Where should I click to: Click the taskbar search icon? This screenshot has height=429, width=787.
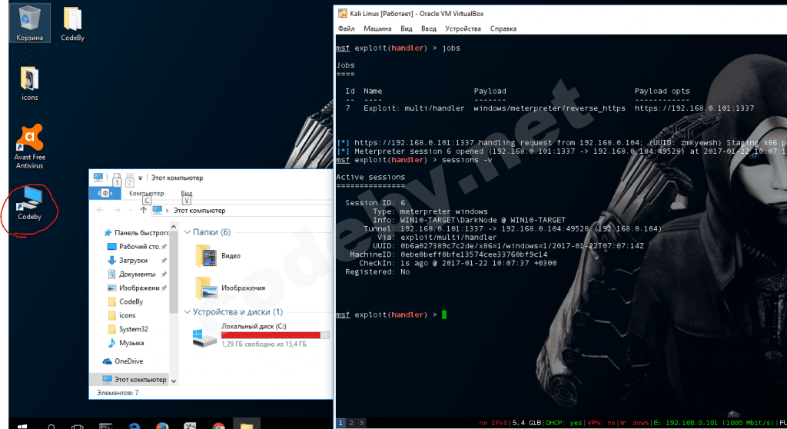pos(51,426)
